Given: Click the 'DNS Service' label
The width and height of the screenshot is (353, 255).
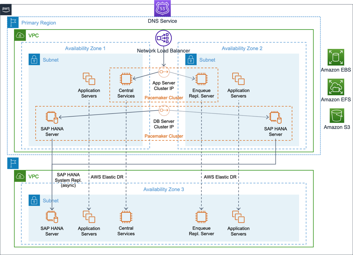Looking at the screenshot, I should (162, 21).
